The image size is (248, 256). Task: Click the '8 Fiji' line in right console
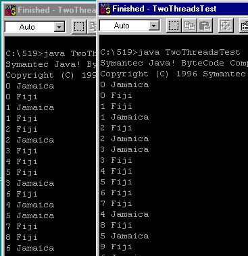116,225
